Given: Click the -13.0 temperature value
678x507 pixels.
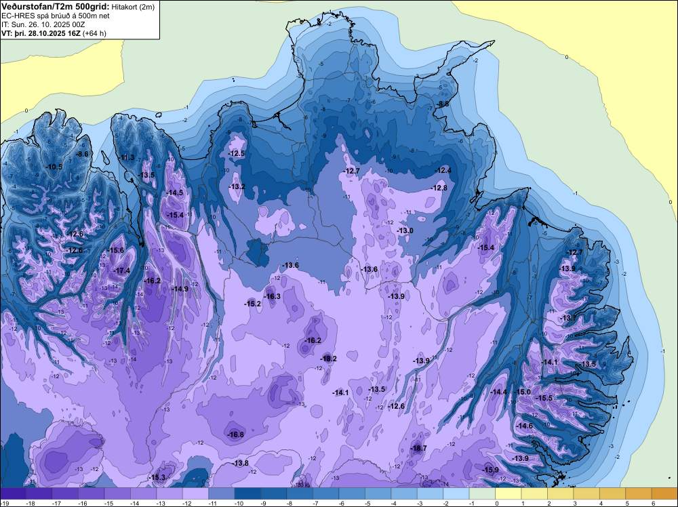Looking at the screenshot, I should click(x=405, y=231).
